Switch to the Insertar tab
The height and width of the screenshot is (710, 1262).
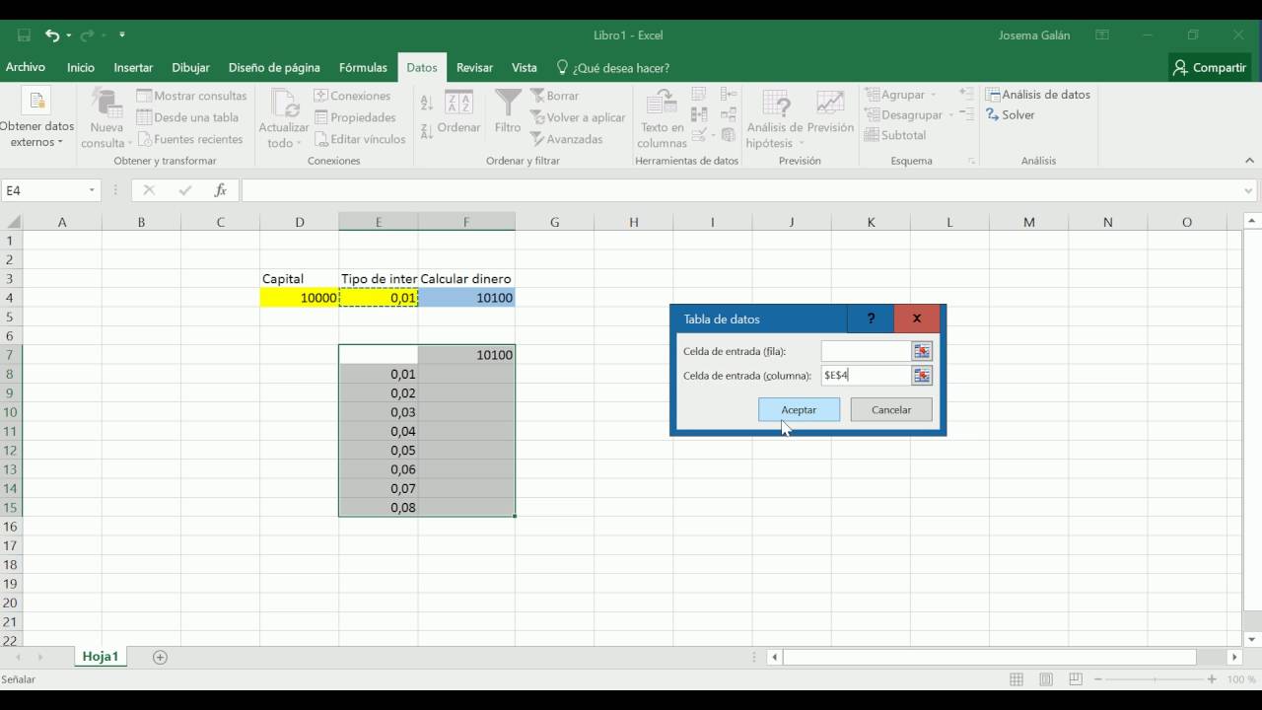[x=133, y=68]
